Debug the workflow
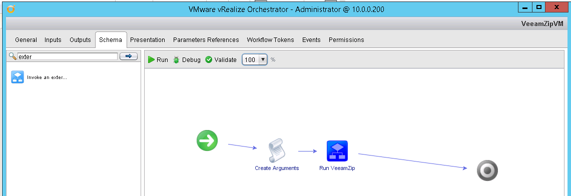This screenshot has height=196, width=571. coord(187,59)
